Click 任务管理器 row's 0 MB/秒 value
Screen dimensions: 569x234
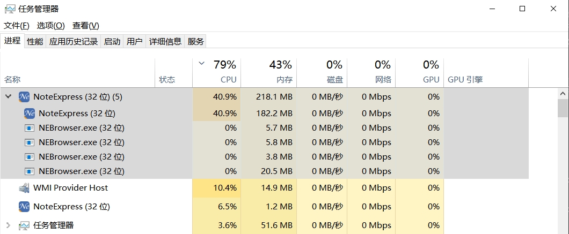tap(327, 225)
